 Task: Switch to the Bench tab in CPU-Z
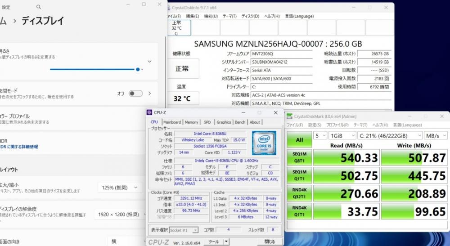click(x=240, y=122)
